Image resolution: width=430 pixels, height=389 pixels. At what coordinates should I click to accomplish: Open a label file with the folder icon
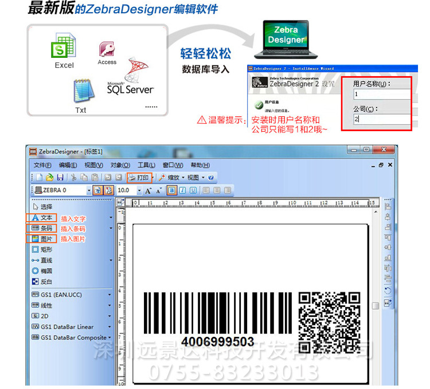(50, 178)
